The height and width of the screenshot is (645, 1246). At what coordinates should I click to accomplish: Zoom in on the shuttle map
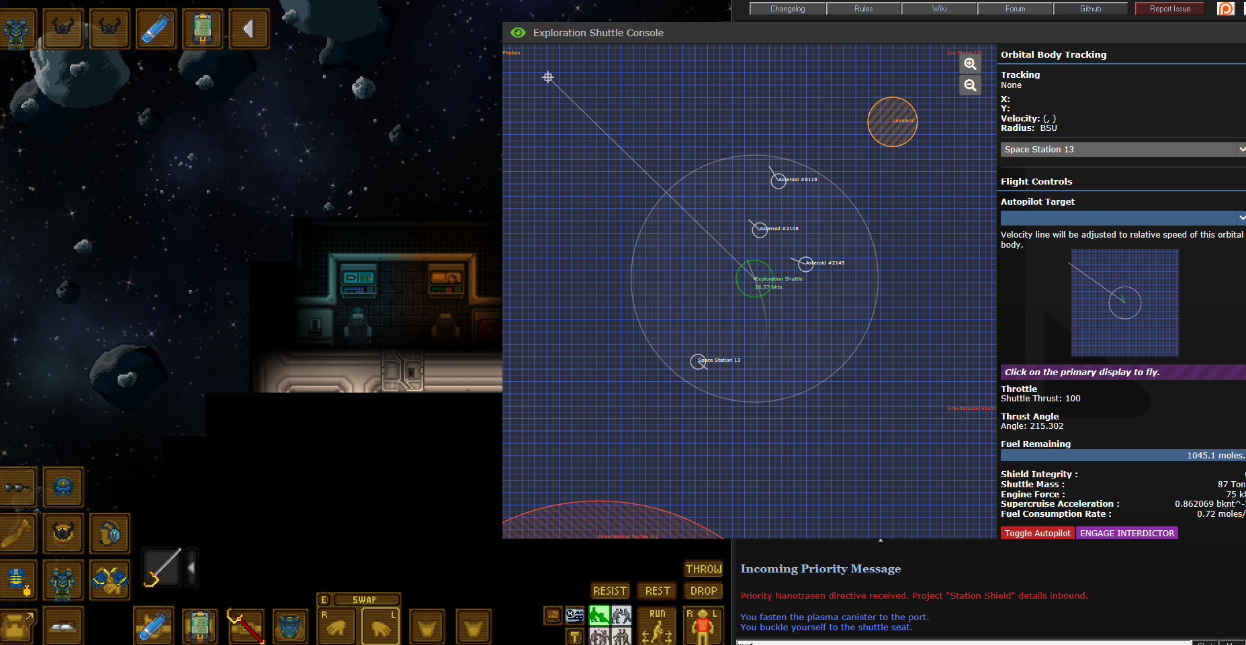pos(970,64)
